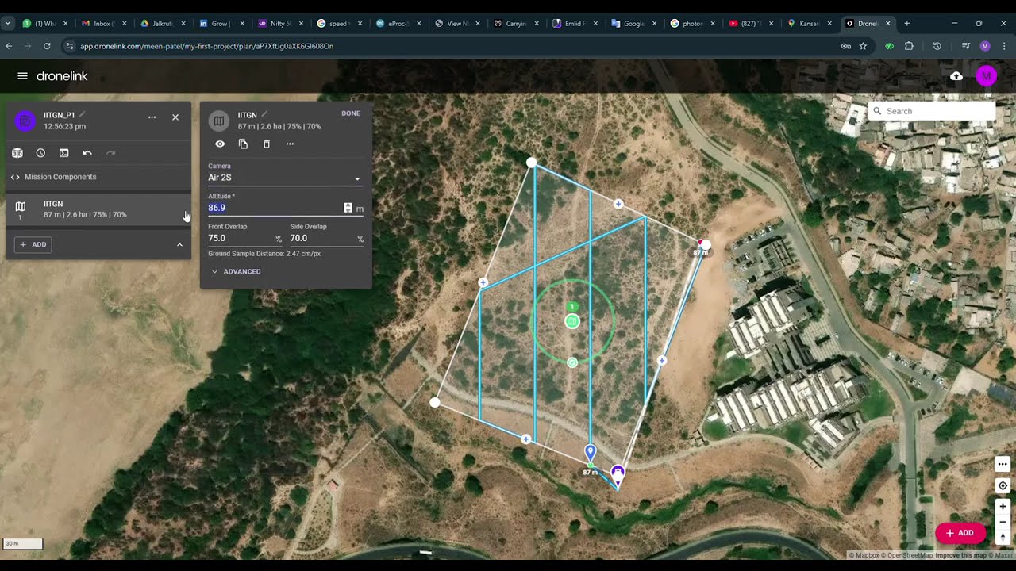The width and height of the screenshot is (1016, 571).
Task: Delete the IITGN map component
Action: coord(267,144)
